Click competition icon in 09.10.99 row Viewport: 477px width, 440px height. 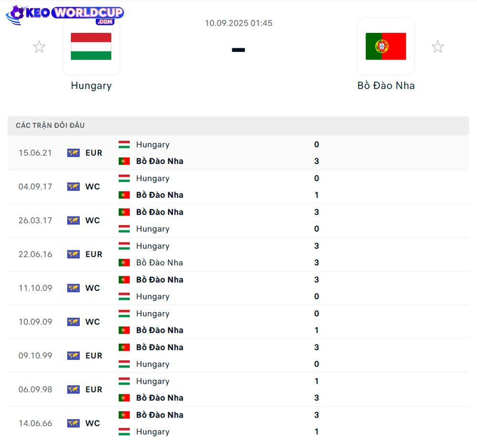73,355
